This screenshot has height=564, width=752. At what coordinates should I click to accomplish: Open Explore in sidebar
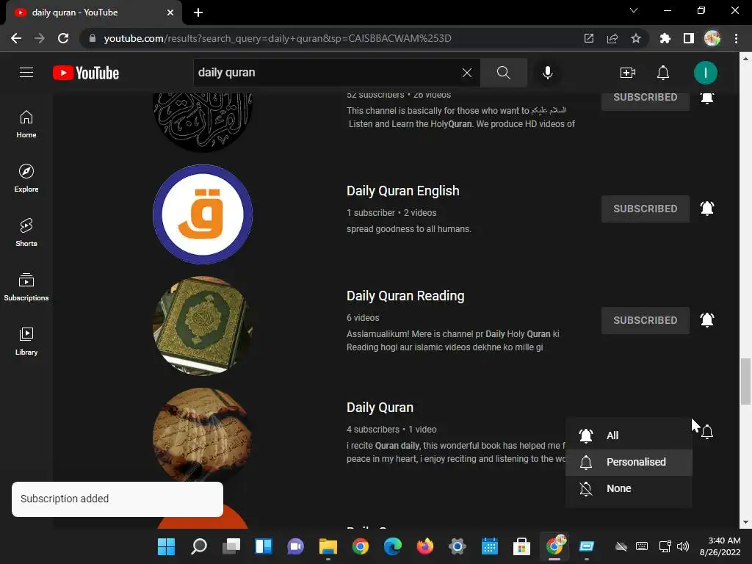pyautogui.click(x=26, y=178)
